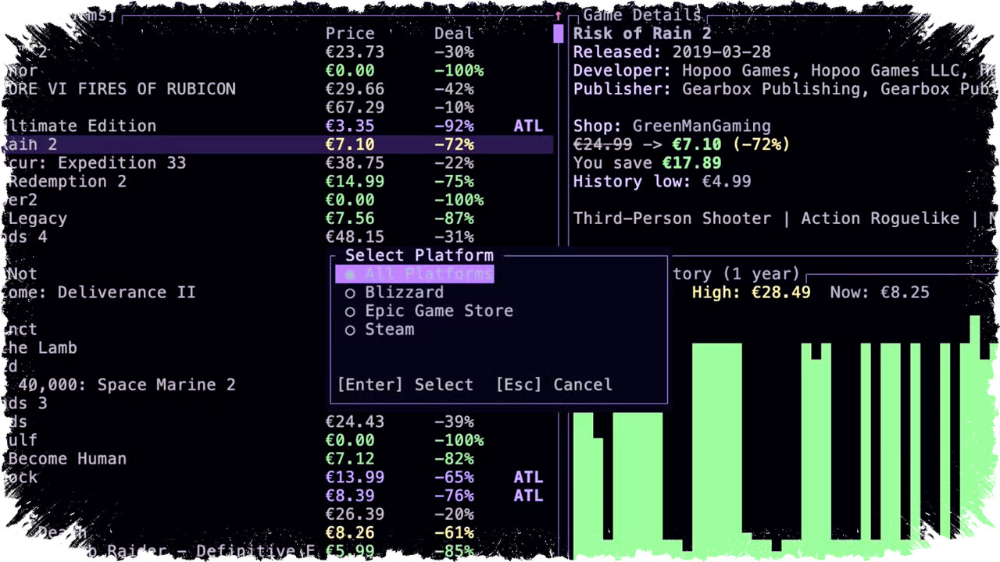This screenshot has width=1000, height=562.
Task: Click the Price column header
Action: tap(349, 34)
